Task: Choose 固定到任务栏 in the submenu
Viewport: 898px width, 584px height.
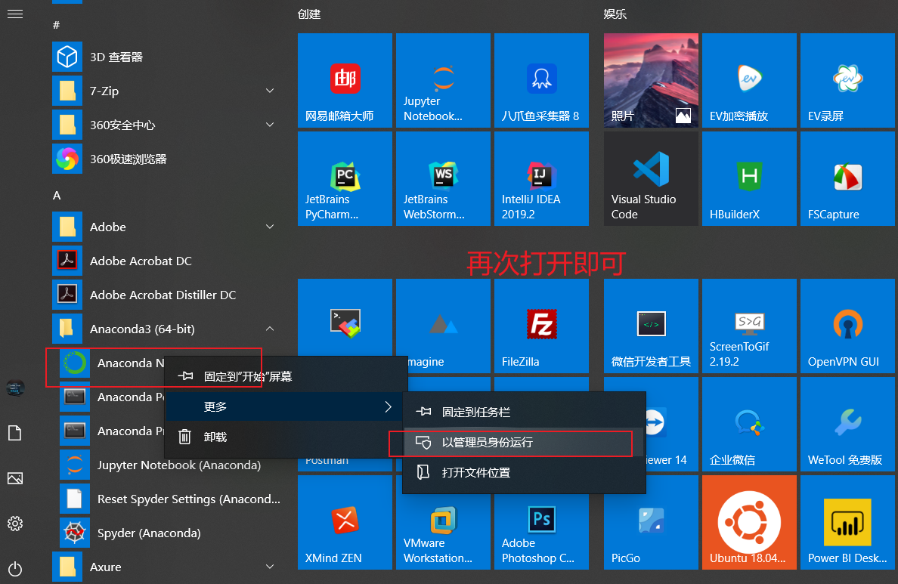Action: click(x=524, y=412)
